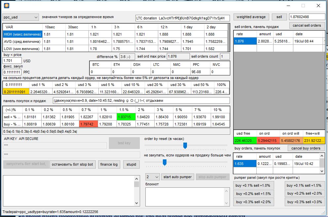Select the red 1.79742 buy cell
Viewport: 328px width, 217px height.
point(88,124)
